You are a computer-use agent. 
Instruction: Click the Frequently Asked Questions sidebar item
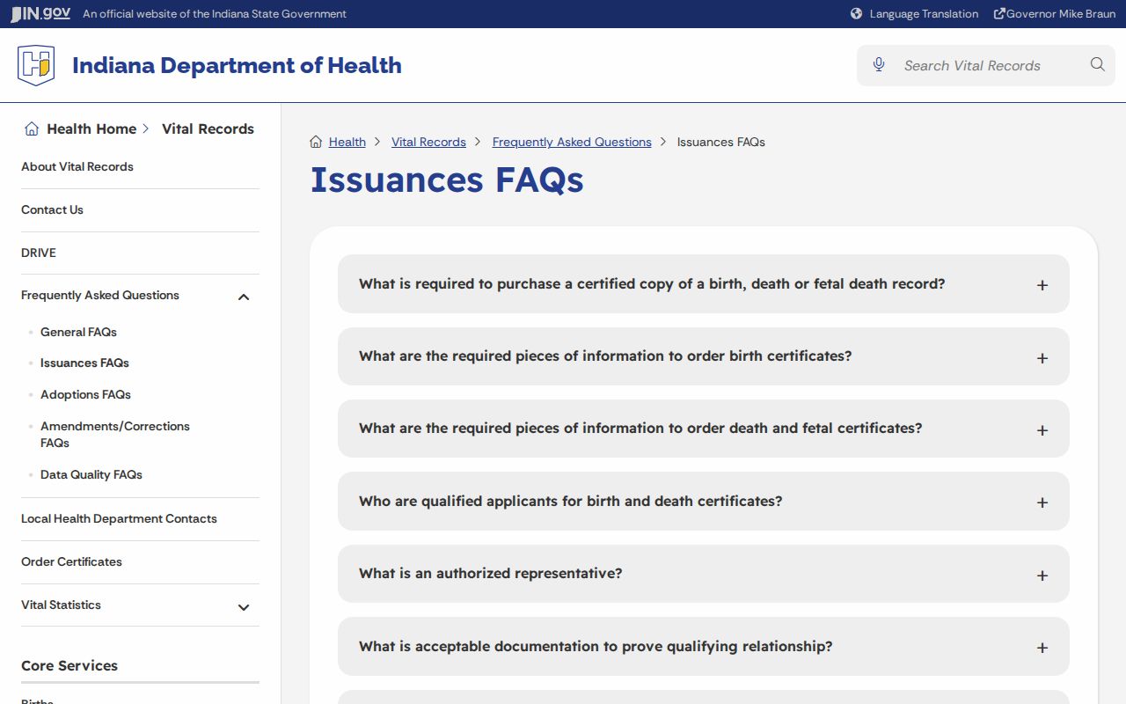click(x=100, y=295)
